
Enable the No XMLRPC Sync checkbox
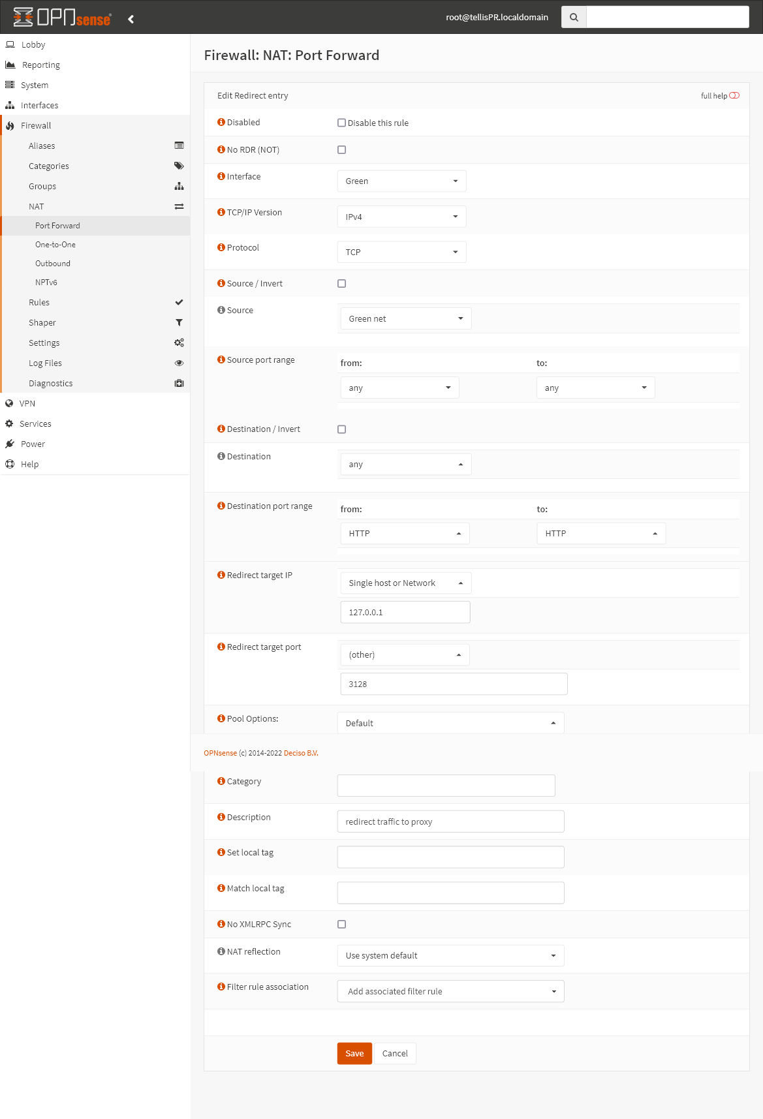(341, 924)
